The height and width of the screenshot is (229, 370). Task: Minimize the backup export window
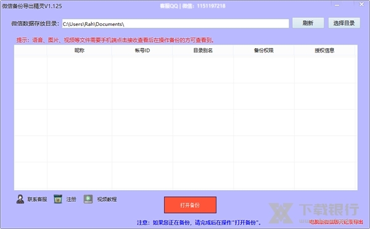[x=337, y=5]
